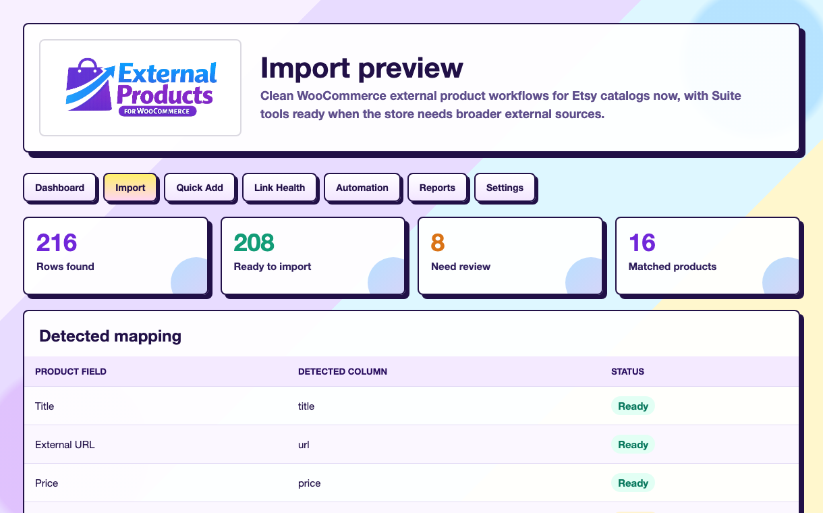The height and width of the screenshot is (513, 823).
Task: Click the detected column value 'price'
Action: [x=310, y=483]
